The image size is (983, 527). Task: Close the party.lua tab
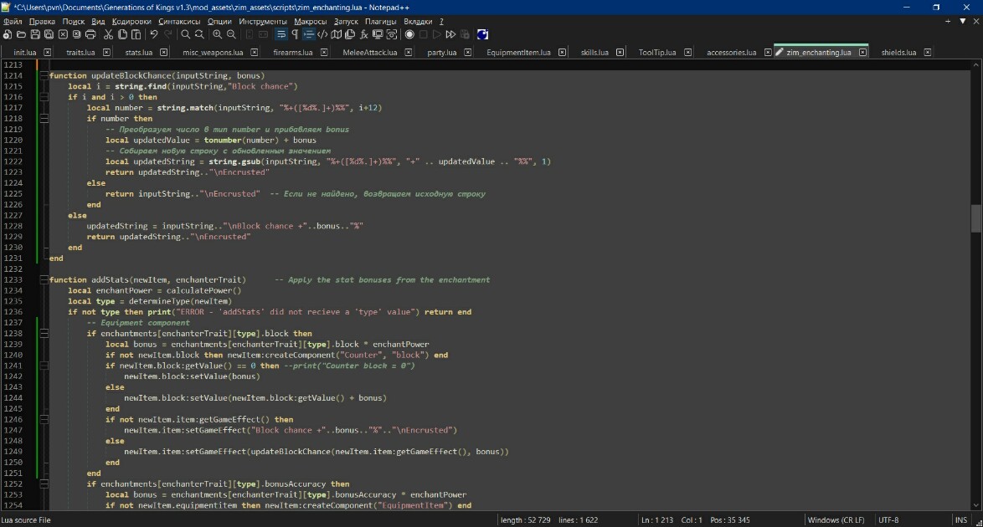tap(468, 53)
